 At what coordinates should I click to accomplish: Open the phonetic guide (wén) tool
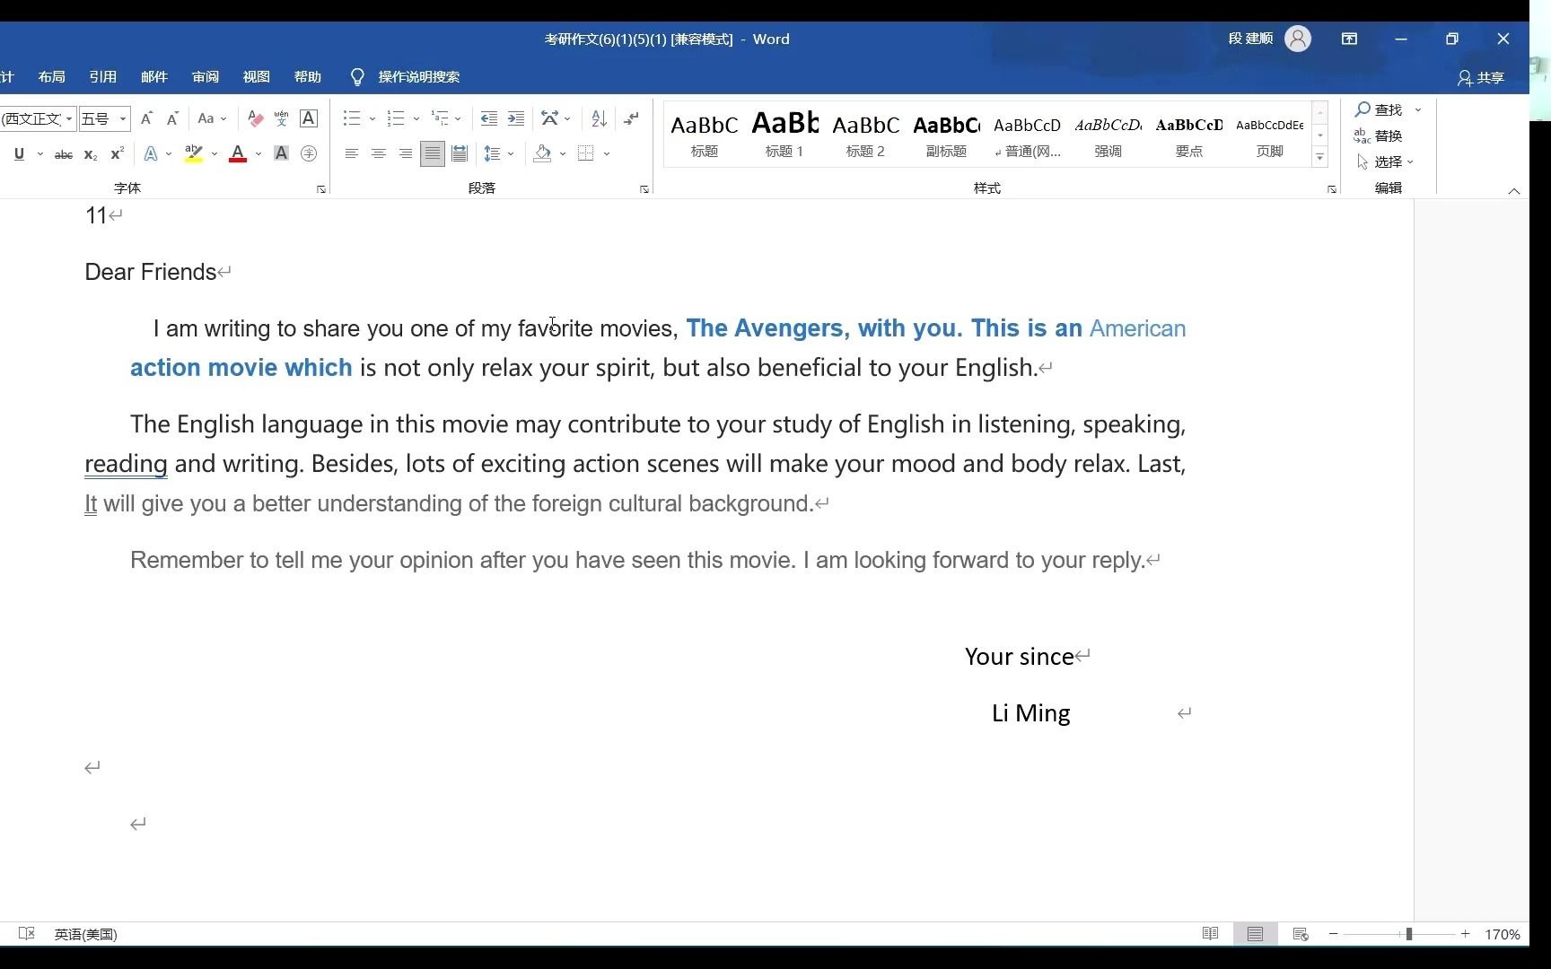coord(281,118)
